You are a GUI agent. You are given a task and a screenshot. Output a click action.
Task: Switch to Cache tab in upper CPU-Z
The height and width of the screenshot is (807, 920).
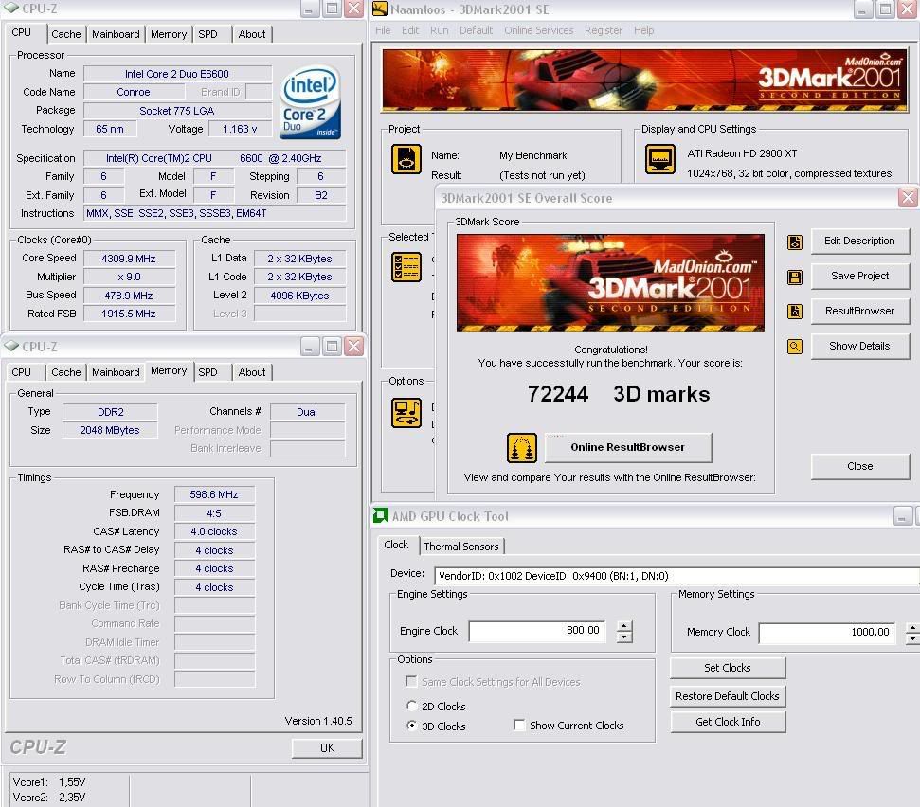tap(65, 34)
